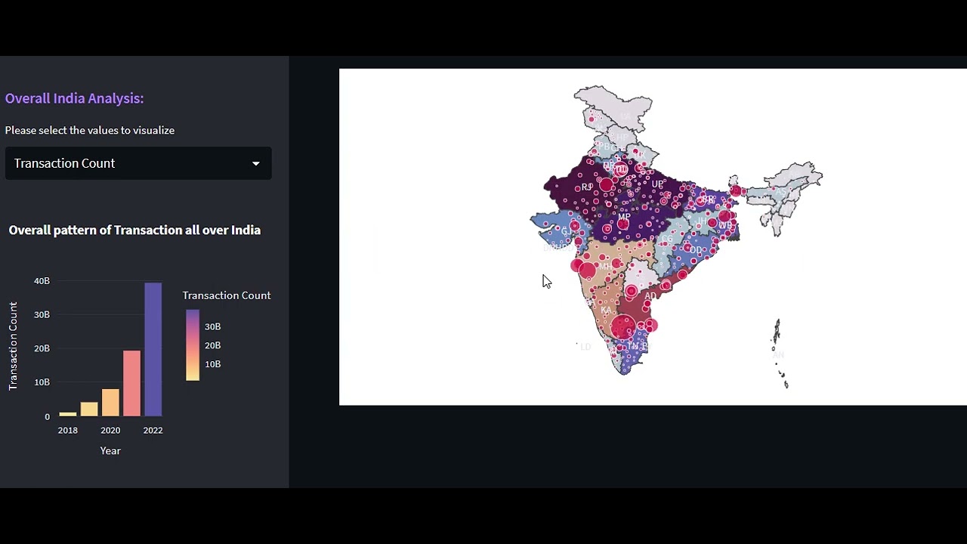
Task: Click the 10B legend tick label
Action: coord(212,364)
